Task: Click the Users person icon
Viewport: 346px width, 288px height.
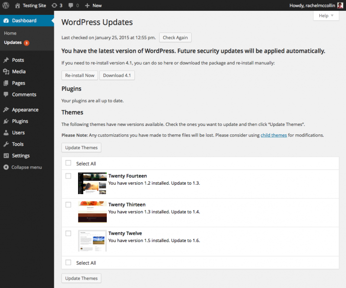Action: coord(6,132)
